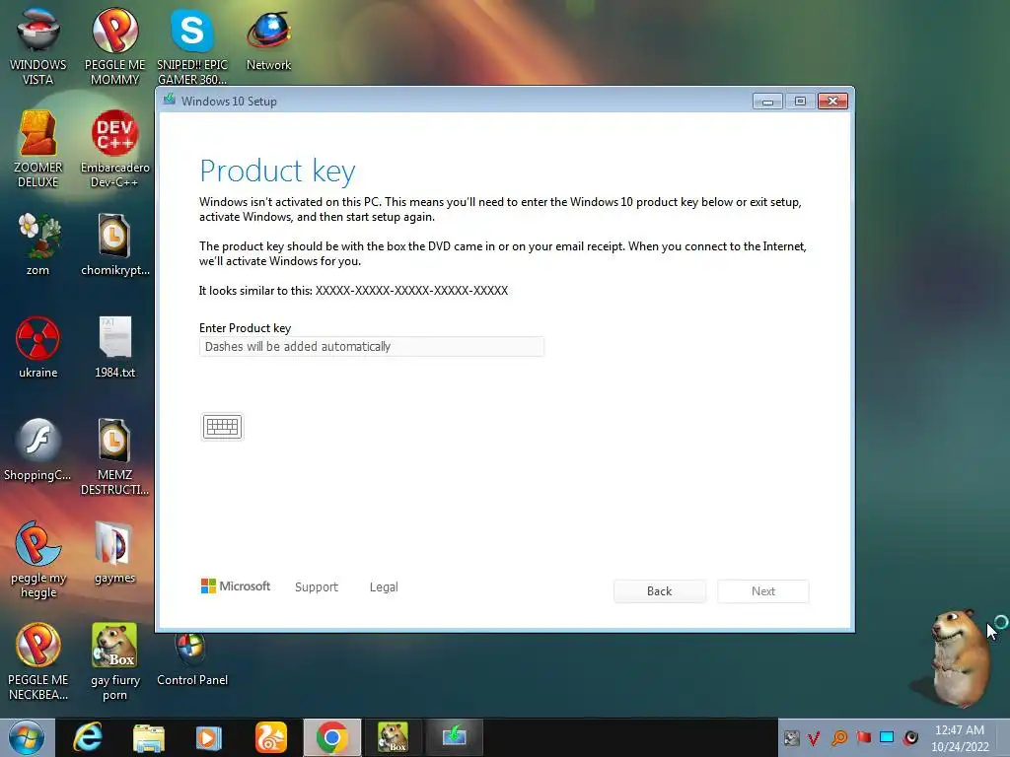The width and height of the screenshot is (1010, 757).
Task: Select the 1984.txt file icon
Action: [114, 346]
